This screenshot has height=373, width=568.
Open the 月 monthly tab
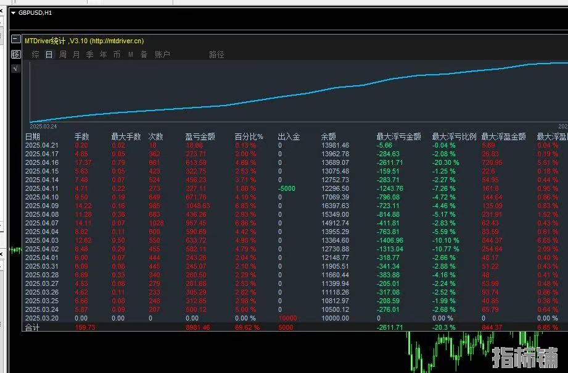point(76,54)
